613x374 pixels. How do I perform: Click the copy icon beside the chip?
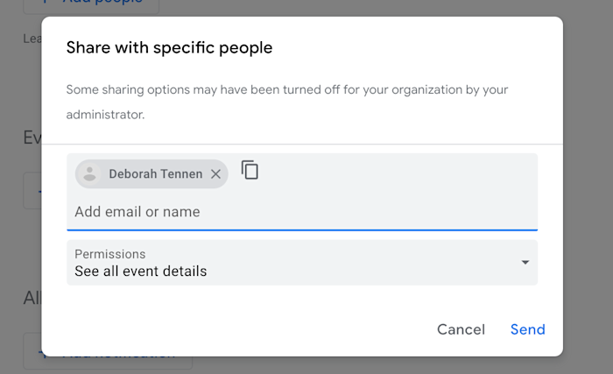pyautogui.click(x=250, y=170)
